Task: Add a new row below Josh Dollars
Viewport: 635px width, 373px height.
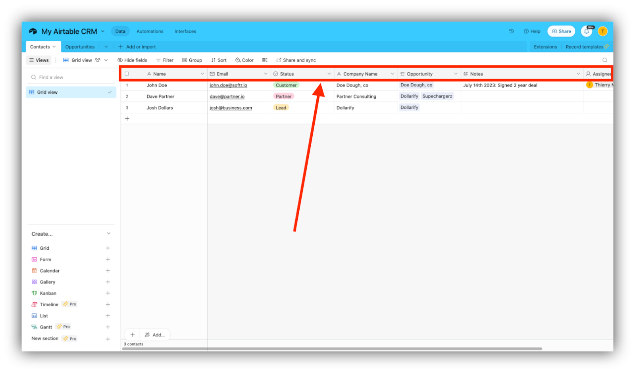Action: pyautogui.click(x=127, y=119)
